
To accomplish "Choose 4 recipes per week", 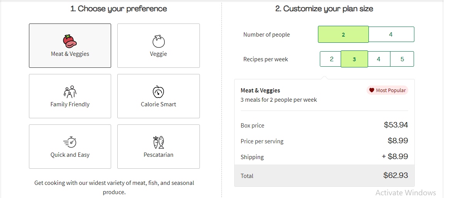I will coord(379,59).
